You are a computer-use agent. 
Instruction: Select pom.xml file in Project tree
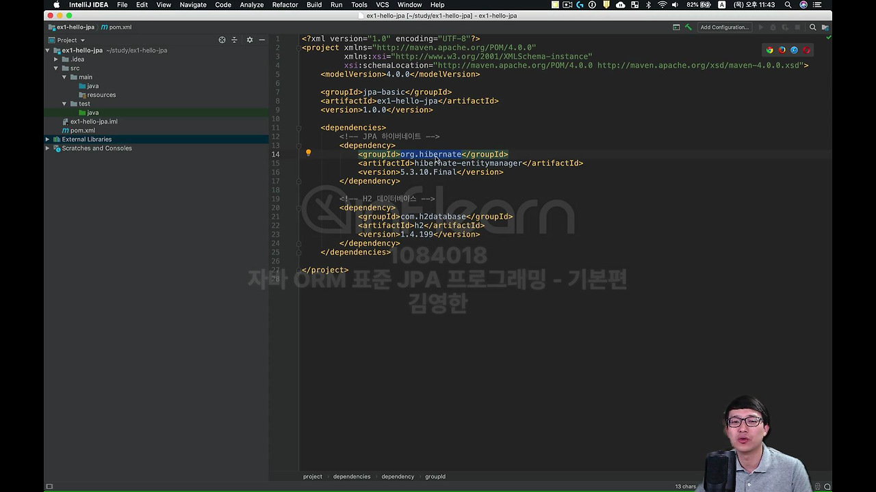tap(83, 131)
